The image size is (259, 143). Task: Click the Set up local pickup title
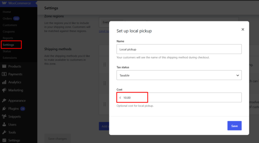pyautogui.click(x=134, y=31)
